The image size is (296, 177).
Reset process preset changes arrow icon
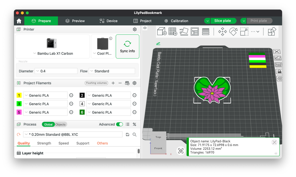pyautogui.click(x=19, y=134)
